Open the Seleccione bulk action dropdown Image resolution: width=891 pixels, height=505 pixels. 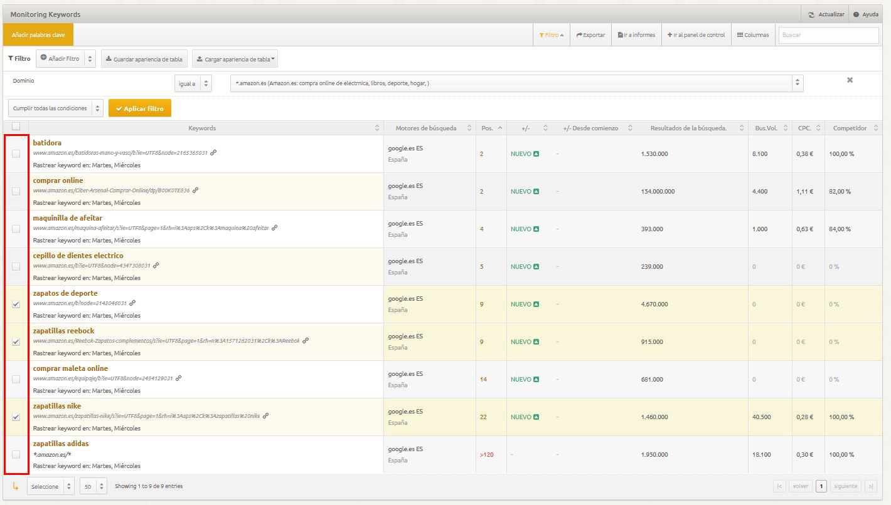click(51, 486)
